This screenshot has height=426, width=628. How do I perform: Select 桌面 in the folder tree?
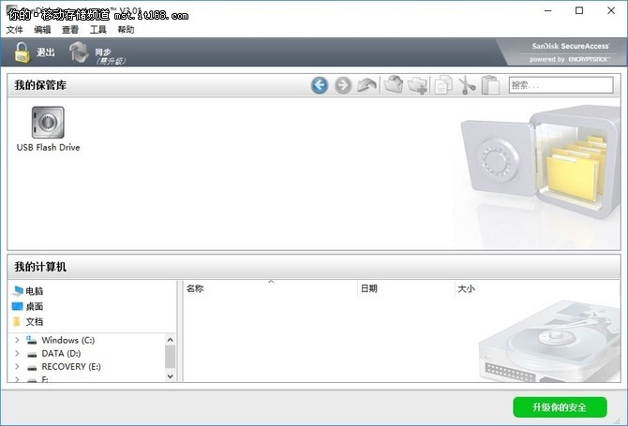coord(34,306)
